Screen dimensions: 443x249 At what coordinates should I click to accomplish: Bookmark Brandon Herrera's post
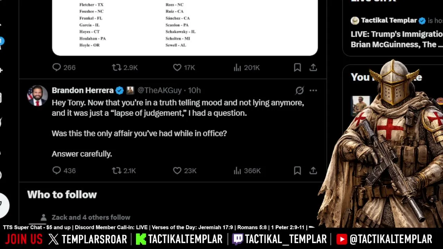click(x=297, y=170)
